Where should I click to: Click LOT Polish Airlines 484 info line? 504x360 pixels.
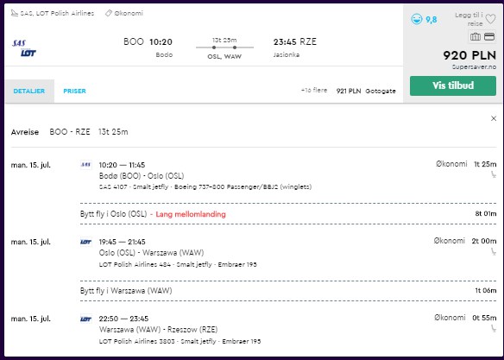pyautogui.click(x=178, y=264)
